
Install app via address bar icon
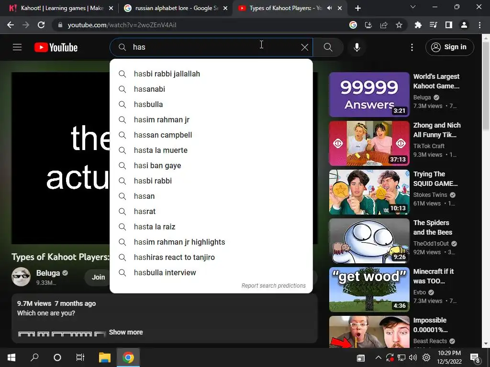pos(368,25)
